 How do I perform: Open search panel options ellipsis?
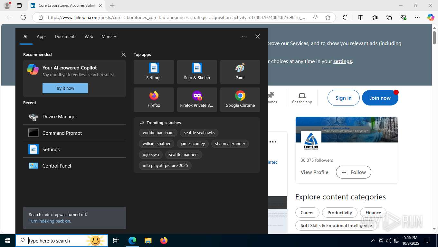tap(244, 36)
